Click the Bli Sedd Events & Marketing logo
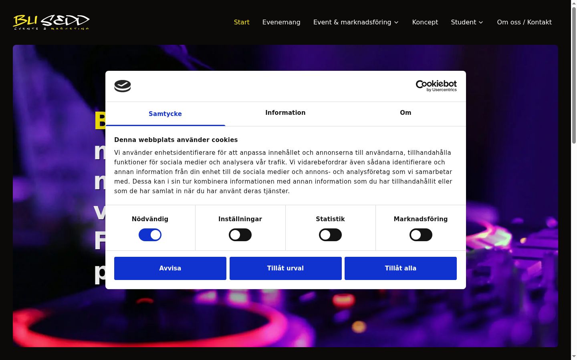The image size is (577, 360). (51, 22)
